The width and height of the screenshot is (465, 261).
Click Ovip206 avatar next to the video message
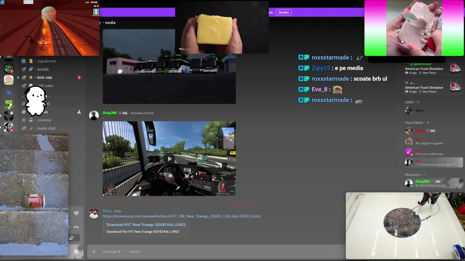(x=94, y=115)
